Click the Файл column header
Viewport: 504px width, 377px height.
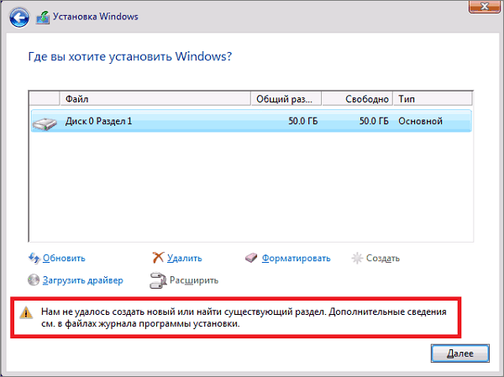[155, 99]
